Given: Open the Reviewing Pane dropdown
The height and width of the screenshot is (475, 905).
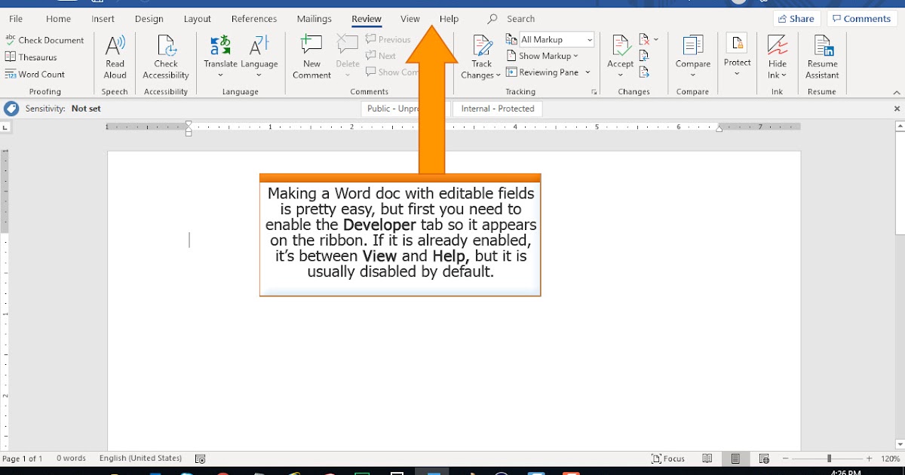Looking at the screenshot, I should click(x=548, y=72).
